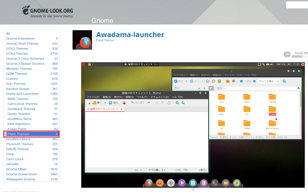Image resolution: width=308 pixels, height=192 pixels.
Task: Click the volume speaker icon in the preview panel
Action: [272, 64]
